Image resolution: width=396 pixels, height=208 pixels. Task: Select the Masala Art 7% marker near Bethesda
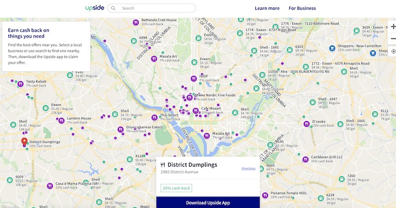click(x=154, y=59)
